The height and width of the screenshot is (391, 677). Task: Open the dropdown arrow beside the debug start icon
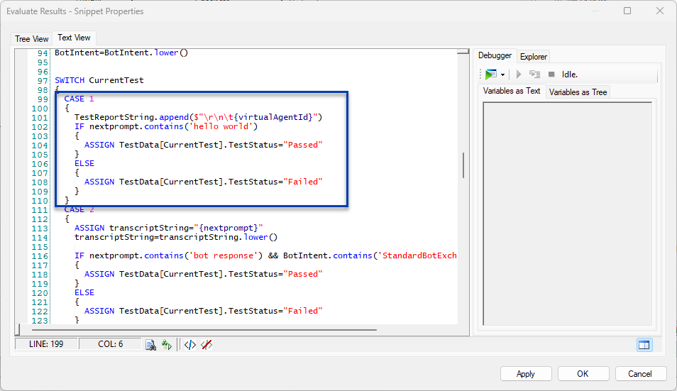pos(502,75)
